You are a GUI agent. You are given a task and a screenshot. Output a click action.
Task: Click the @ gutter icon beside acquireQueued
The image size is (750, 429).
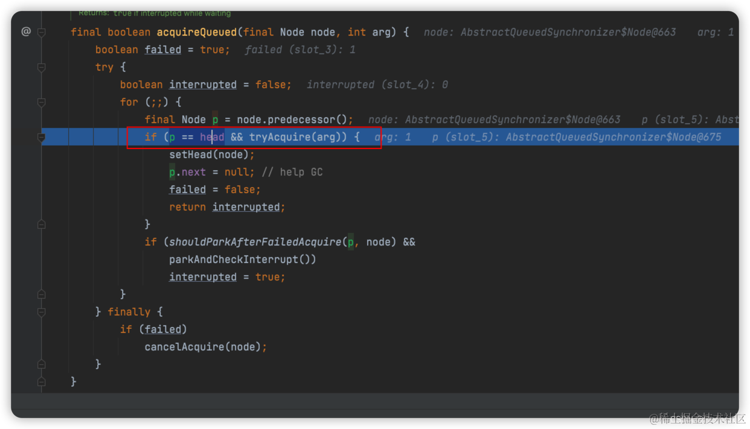(x=26, y=31)
